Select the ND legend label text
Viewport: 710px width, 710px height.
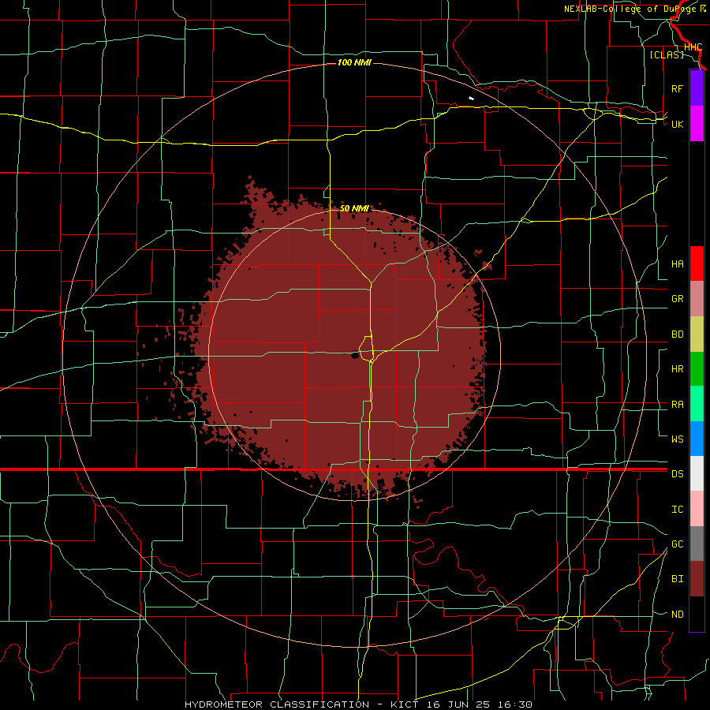[677, 615]
